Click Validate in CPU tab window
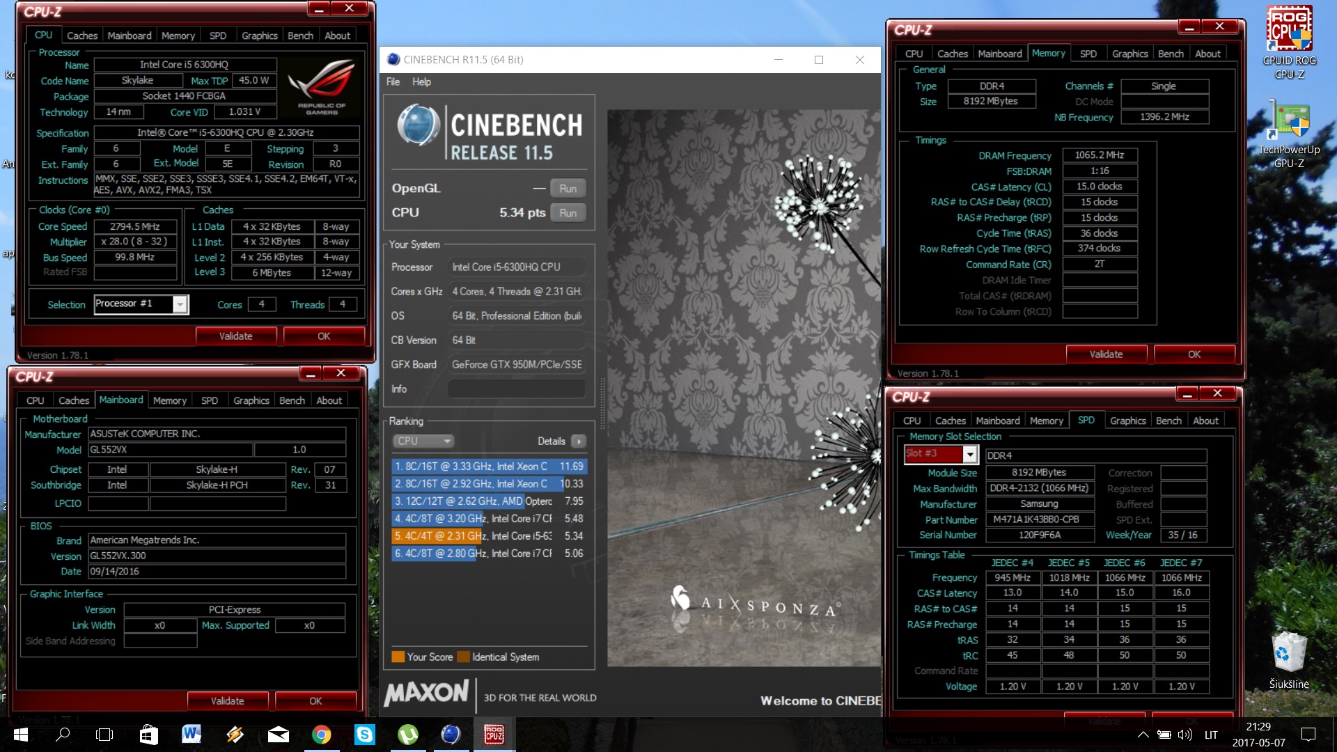Image resolution: width=1337 pixels, height=752 pixels. (x=236, y=336)
